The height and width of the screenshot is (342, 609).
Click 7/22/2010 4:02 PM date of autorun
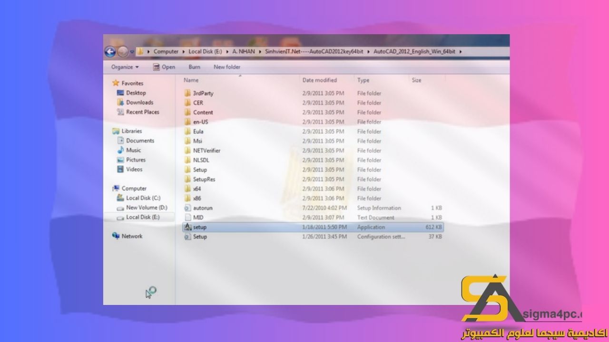(x=325, y=208)
